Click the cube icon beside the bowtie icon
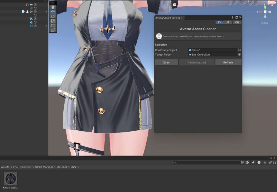Screen dimensions: 277x192 tap(35, 26)
